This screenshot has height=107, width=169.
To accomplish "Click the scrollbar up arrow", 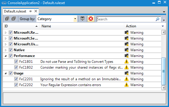I will 163,32.
